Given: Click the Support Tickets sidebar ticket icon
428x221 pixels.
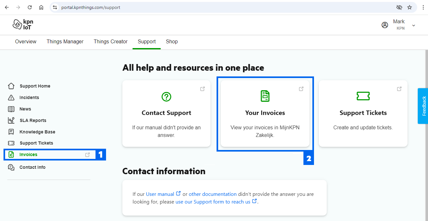Looking at the screenshot, I should coord(11,143).
